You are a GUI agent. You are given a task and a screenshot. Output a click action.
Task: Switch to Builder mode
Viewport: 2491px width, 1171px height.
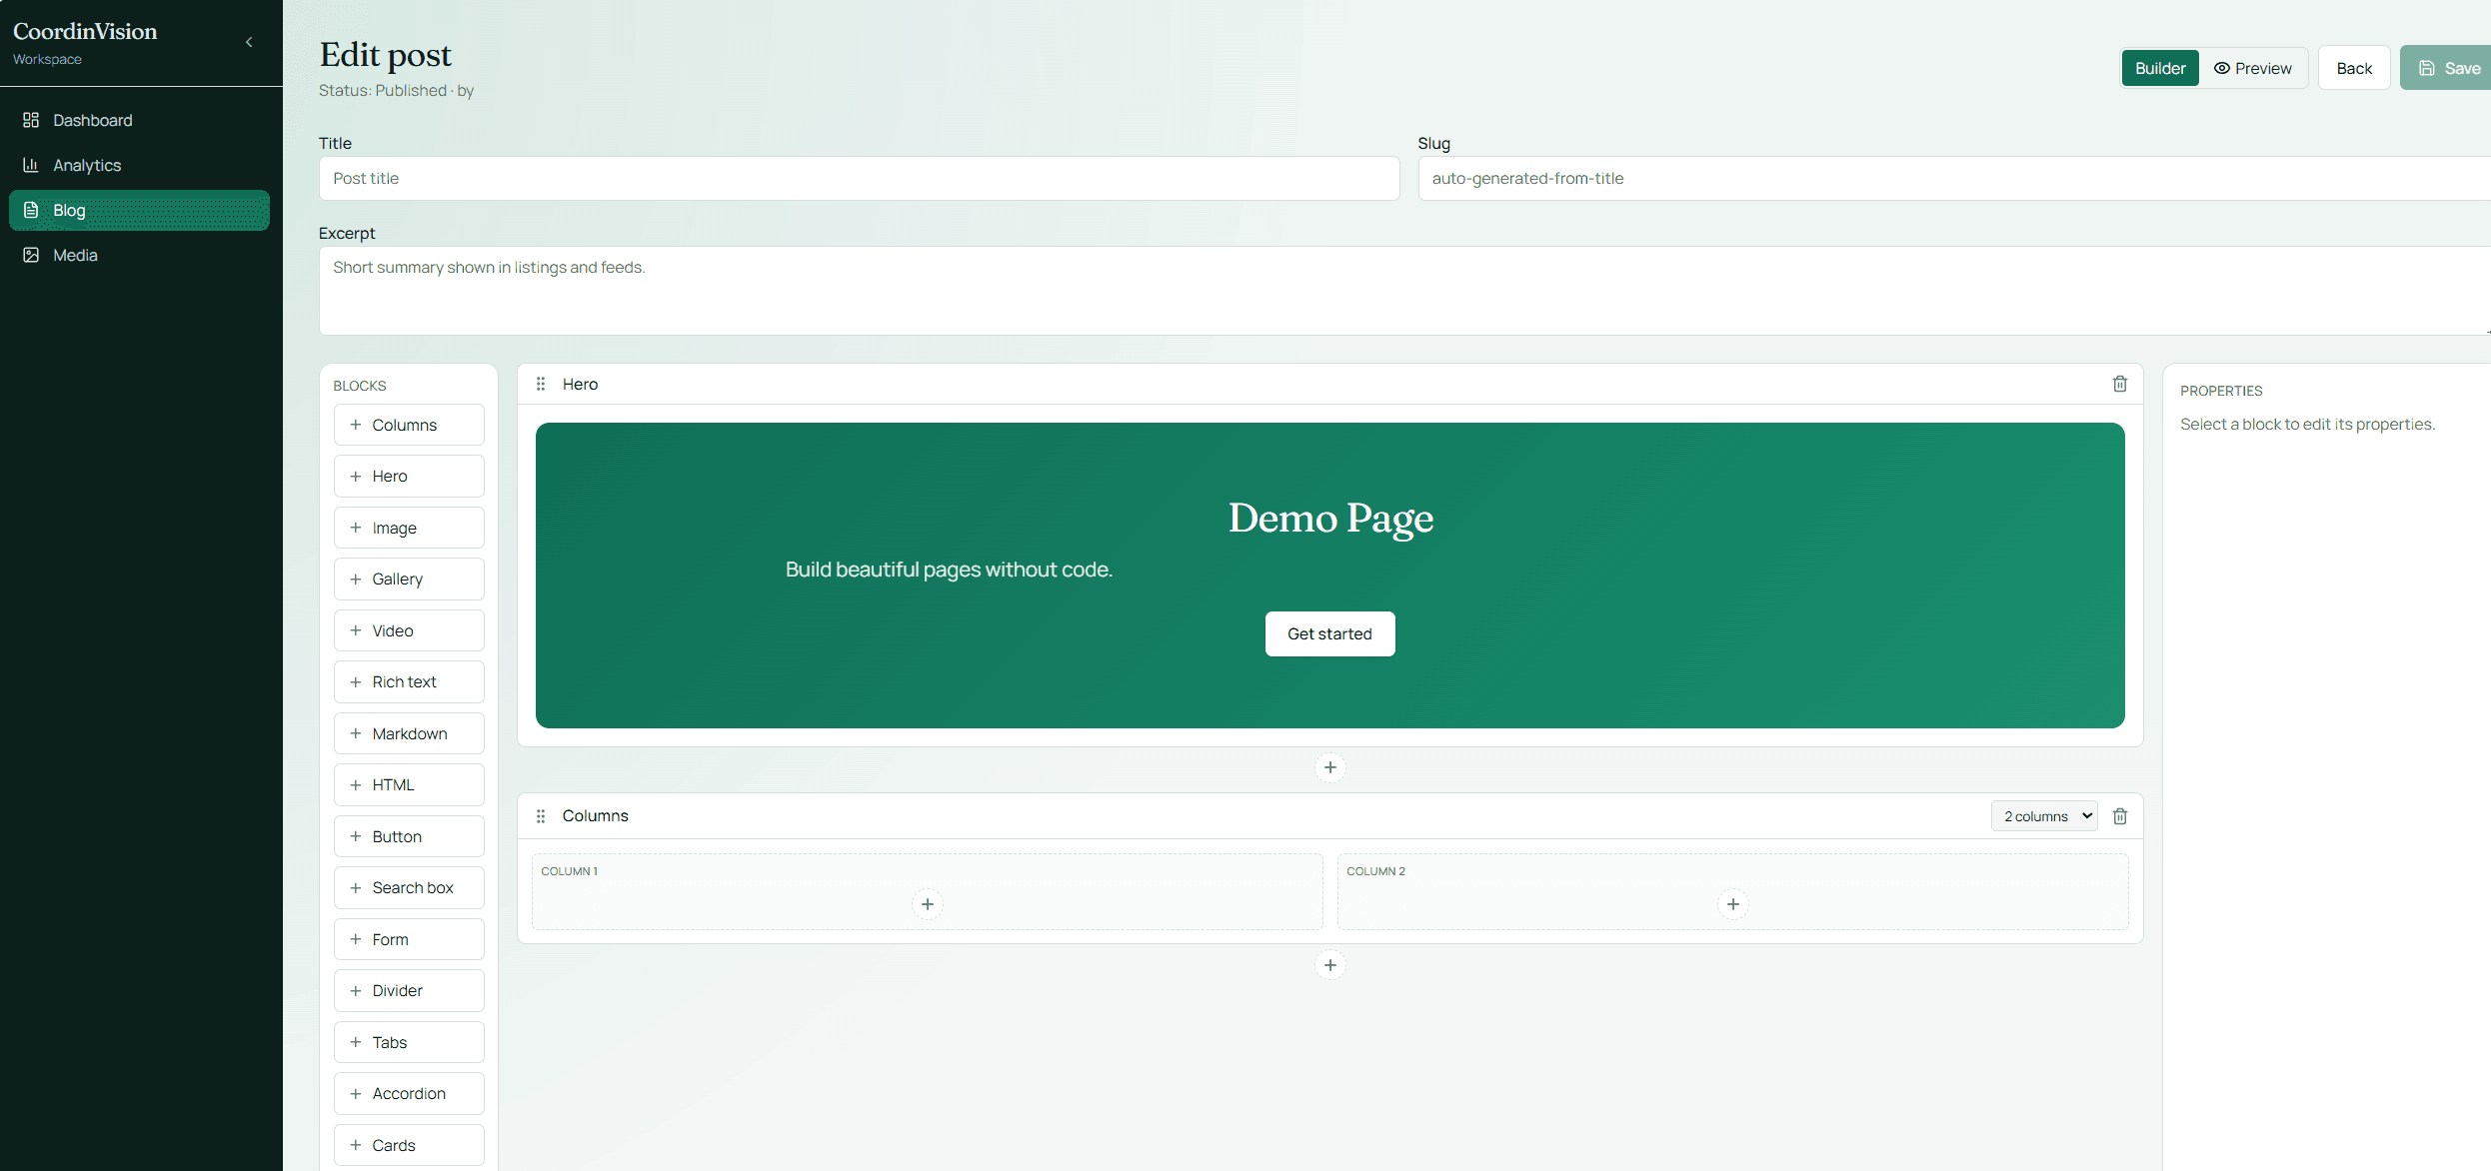(2160, 68)
